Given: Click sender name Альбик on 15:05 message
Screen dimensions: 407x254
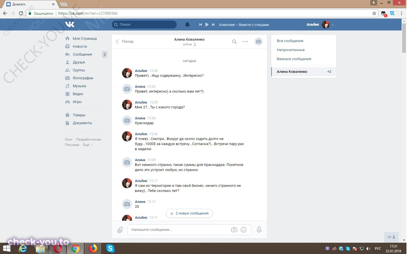Looking at the screenshot, I should (x=141, y=102).
